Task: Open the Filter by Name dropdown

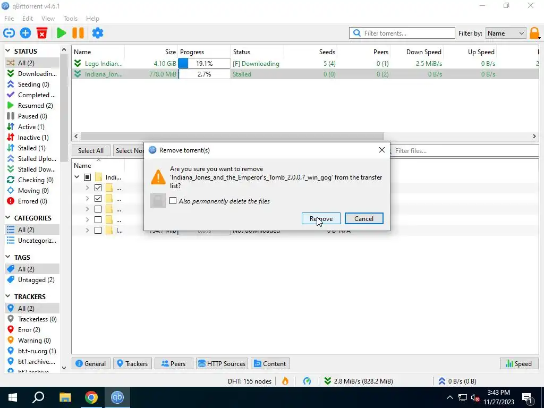Action: tap(506, 33)
